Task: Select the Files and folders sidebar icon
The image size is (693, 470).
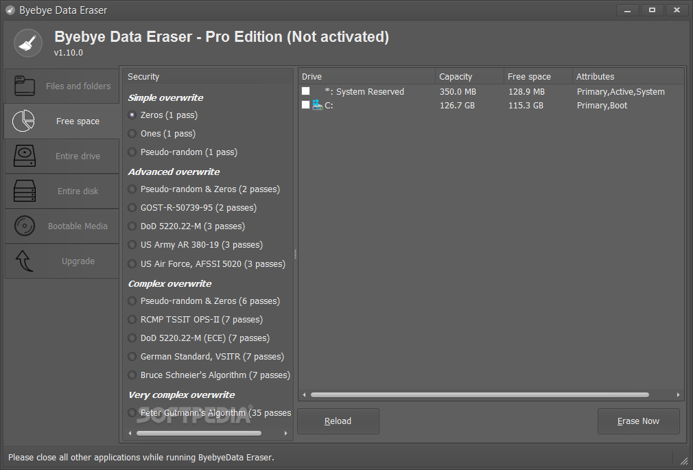Action: (x=24, y=85)
